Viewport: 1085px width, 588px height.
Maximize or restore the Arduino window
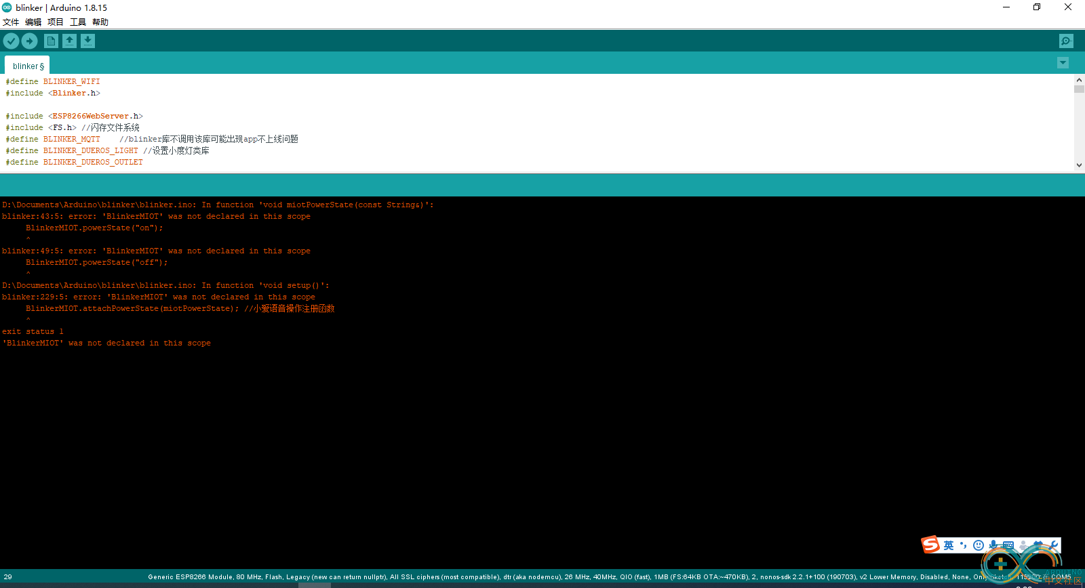coord(1037,7)
